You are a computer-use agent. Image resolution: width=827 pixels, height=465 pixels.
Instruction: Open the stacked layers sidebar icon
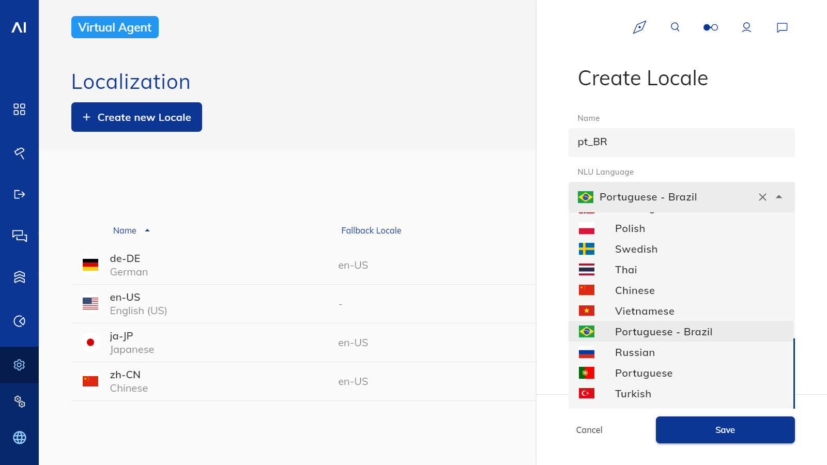pos(19,277)
